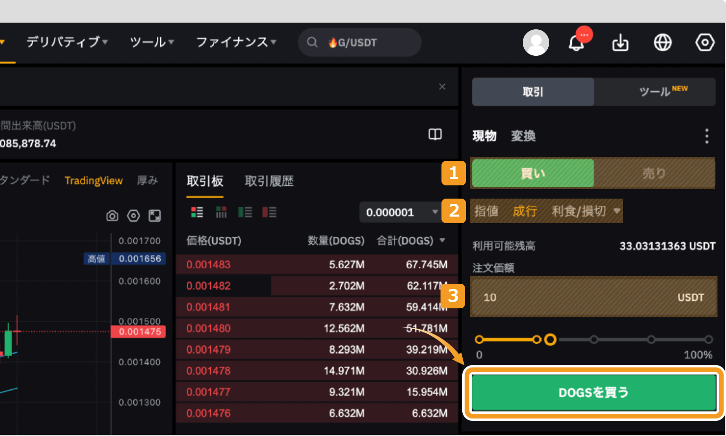Show sell orders only view

269,212
